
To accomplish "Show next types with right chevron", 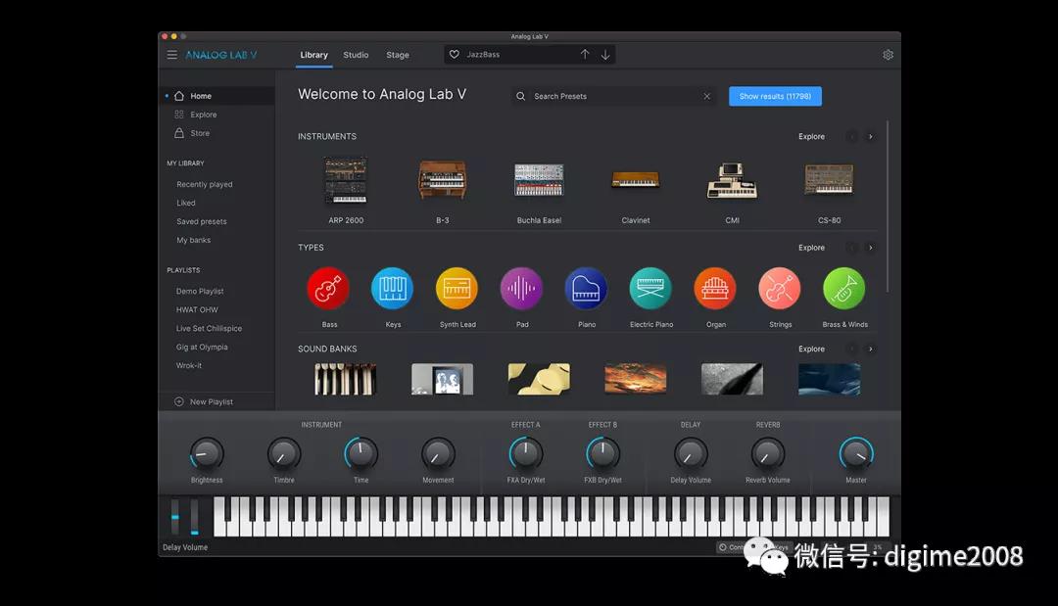I will (871, 248).
